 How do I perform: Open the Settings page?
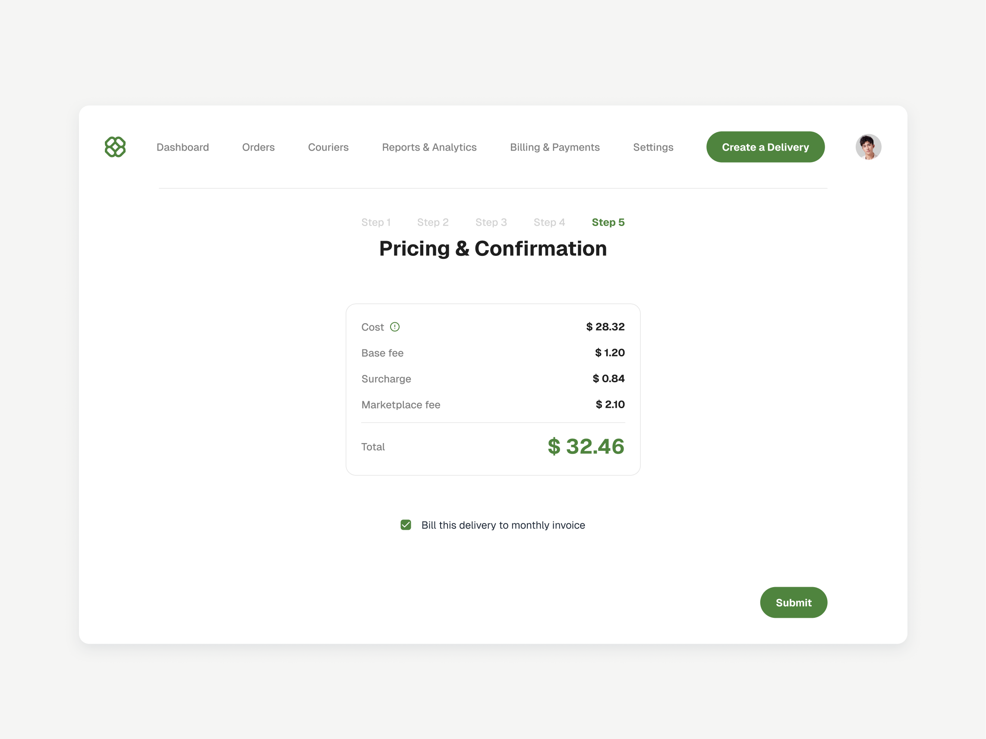652,147
